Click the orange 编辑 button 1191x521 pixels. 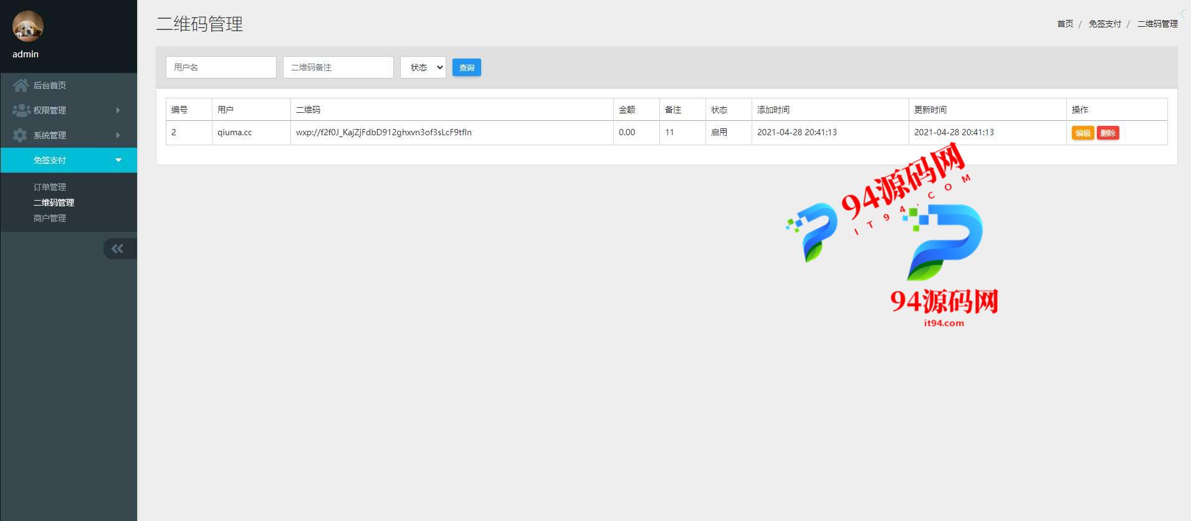(x=1083, y=133)
